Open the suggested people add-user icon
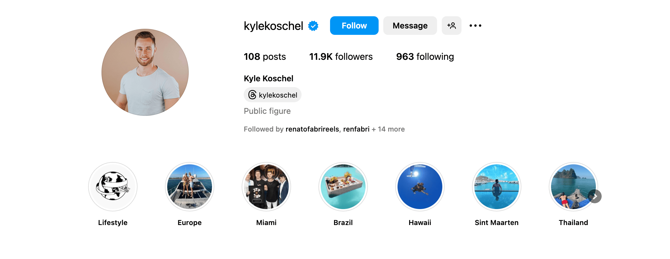The height and width of the screenshot is (259, 670). (451, 26)
